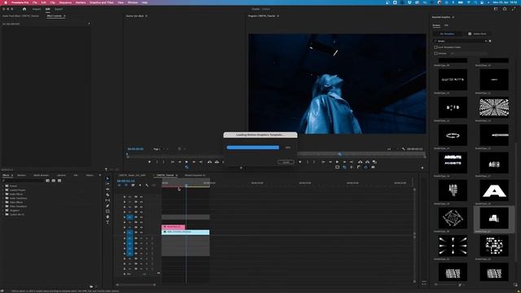
Task: Select the Type tool
Action: click(107, 222)
